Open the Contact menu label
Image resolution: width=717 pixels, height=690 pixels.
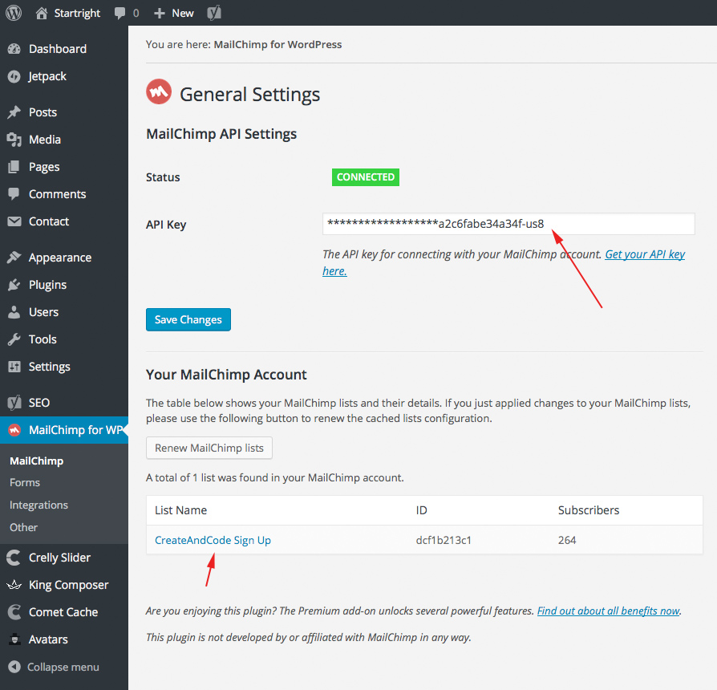click(49, 221)
